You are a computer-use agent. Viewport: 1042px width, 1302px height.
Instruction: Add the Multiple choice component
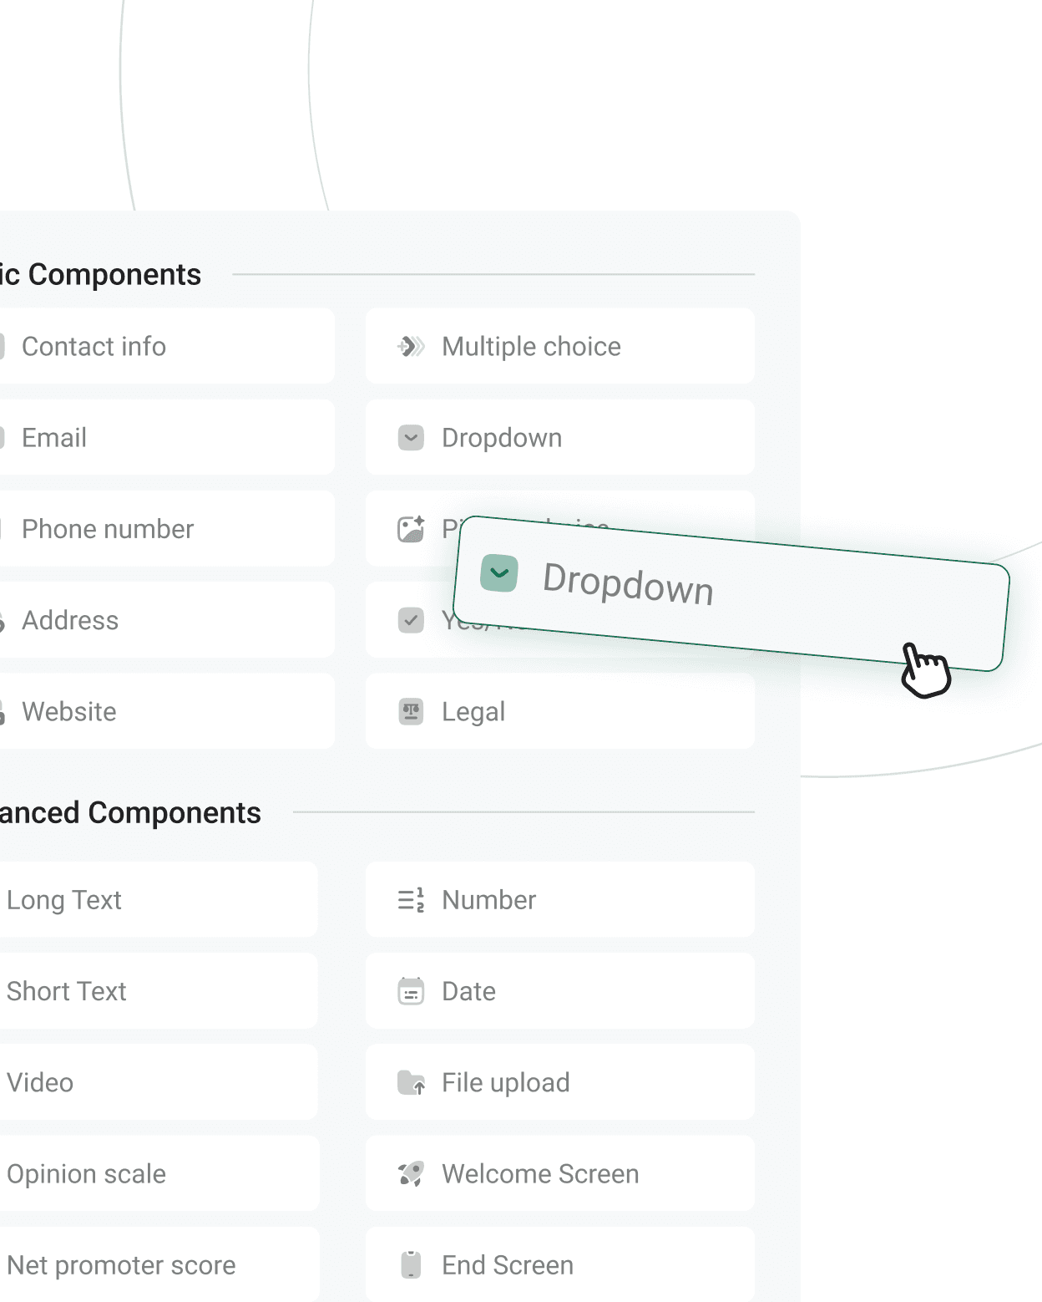coord(560,346)
